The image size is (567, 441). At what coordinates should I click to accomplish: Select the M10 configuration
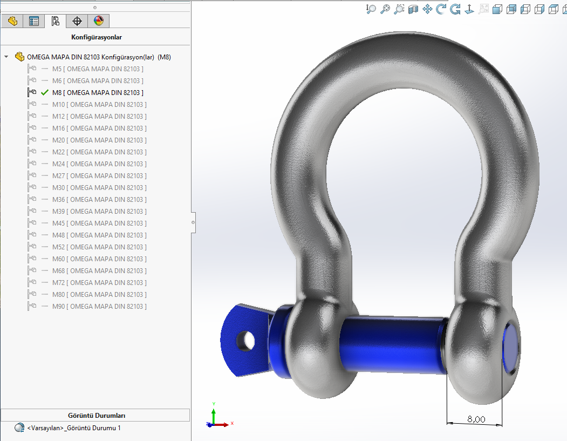point(99,105)
